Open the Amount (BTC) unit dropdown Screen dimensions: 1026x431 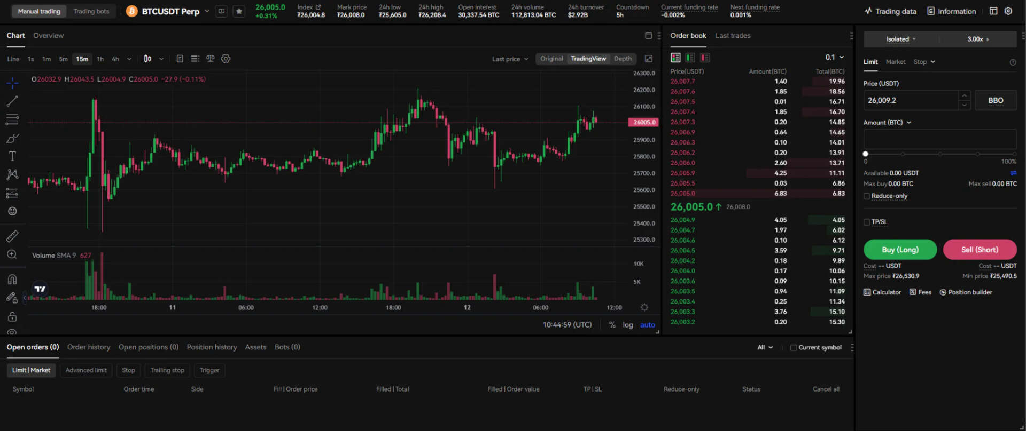coord(888,123)
